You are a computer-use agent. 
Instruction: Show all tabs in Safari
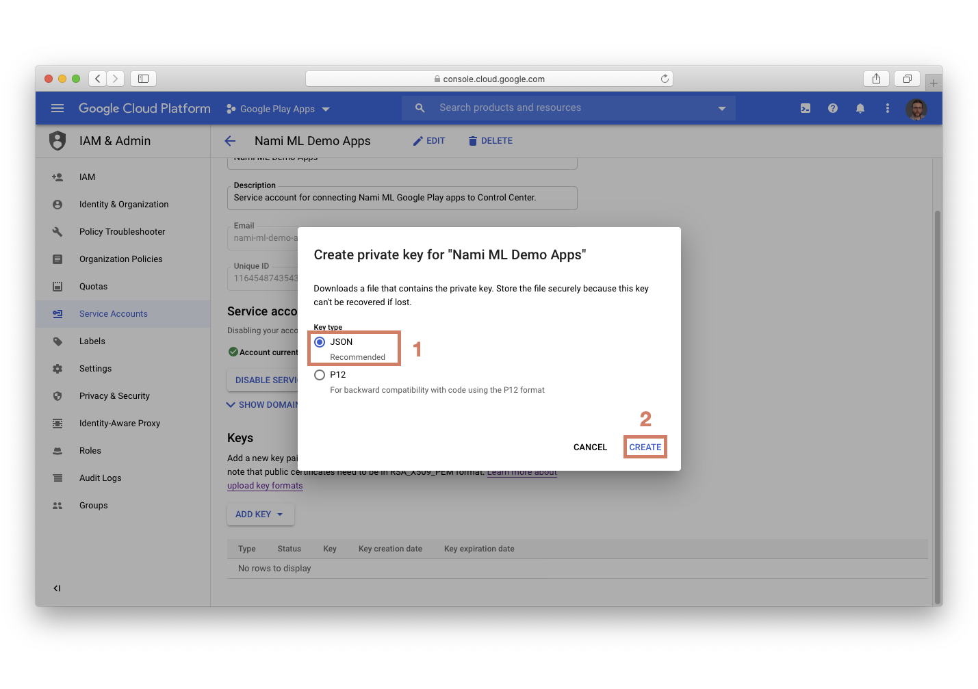pos(907,79)
